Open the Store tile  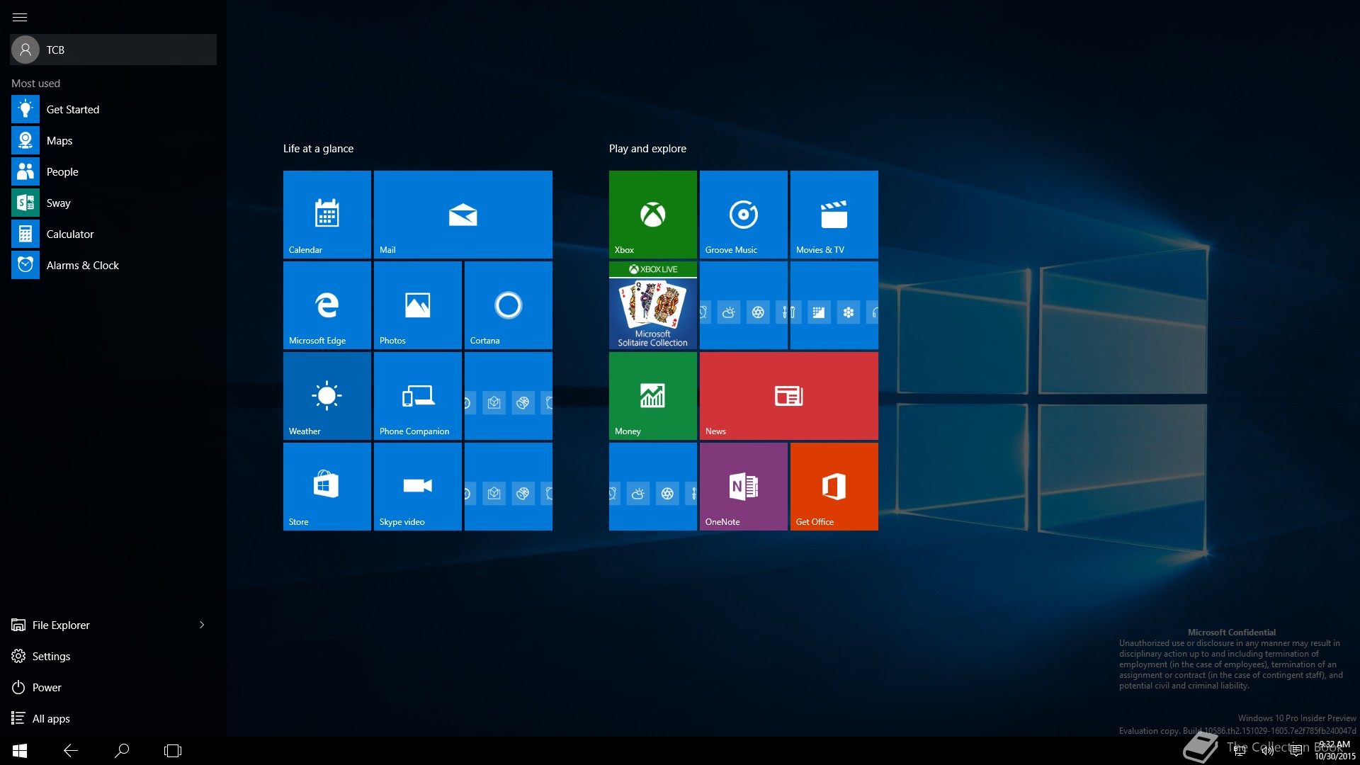327,486
